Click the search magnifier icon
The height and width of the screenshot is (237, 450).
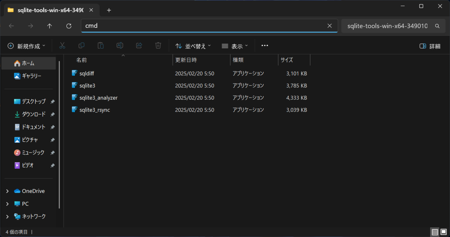click(x=437, y=26)
